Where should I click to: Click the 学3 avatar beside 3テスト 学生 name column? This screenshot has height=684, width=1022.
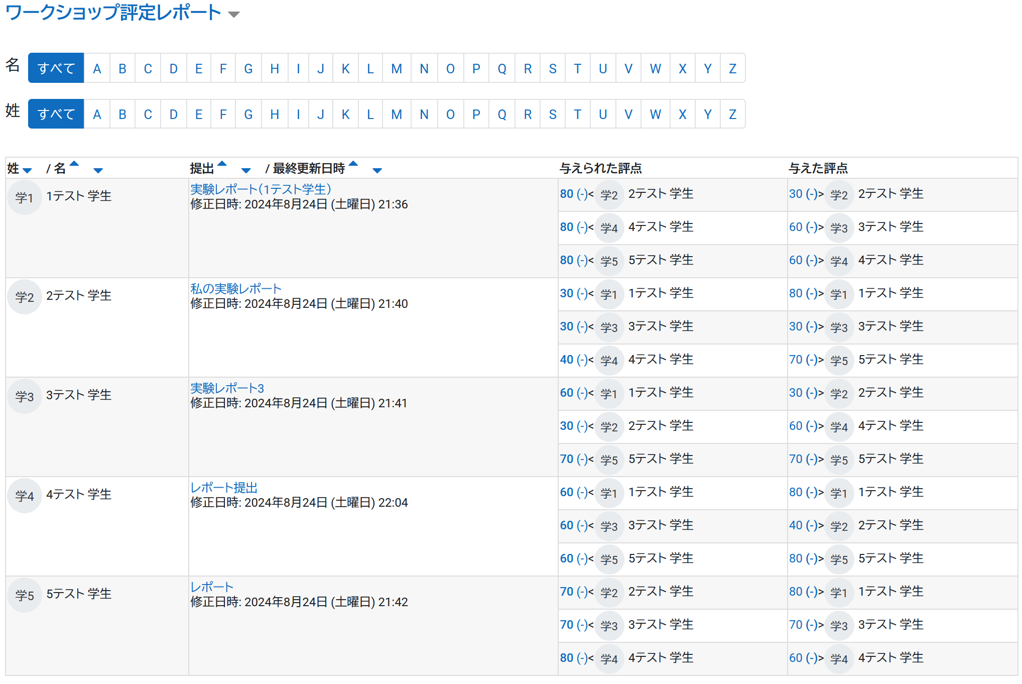[24, 396]
